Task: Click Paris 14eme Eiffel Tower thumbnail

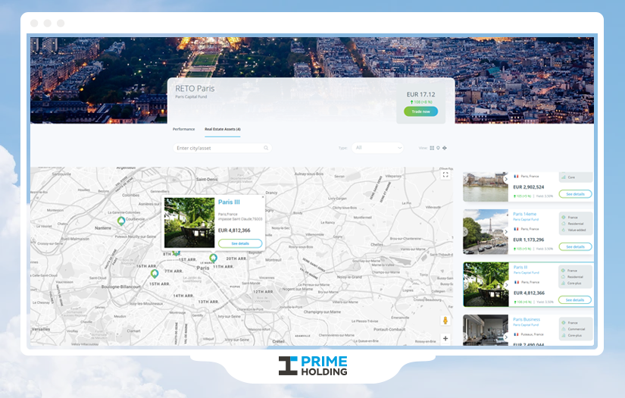Action: point(486,232)
